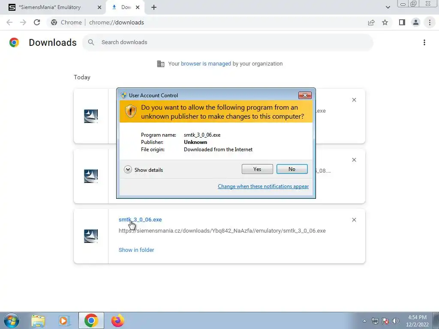Remove the first download entry from list
This screenshot has width=439, height=329.
[354, 100]
